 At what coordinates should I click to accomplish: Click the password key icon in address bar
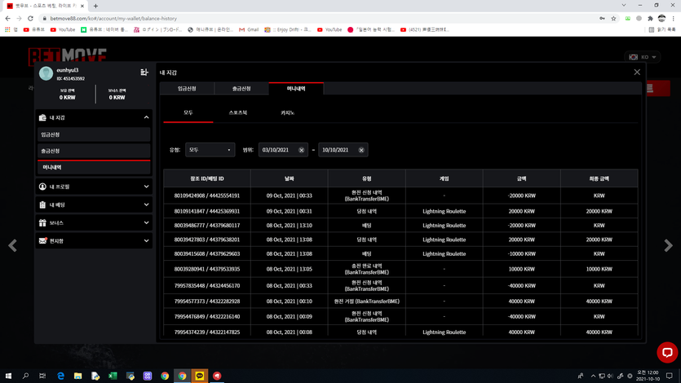tap(602, 19)
